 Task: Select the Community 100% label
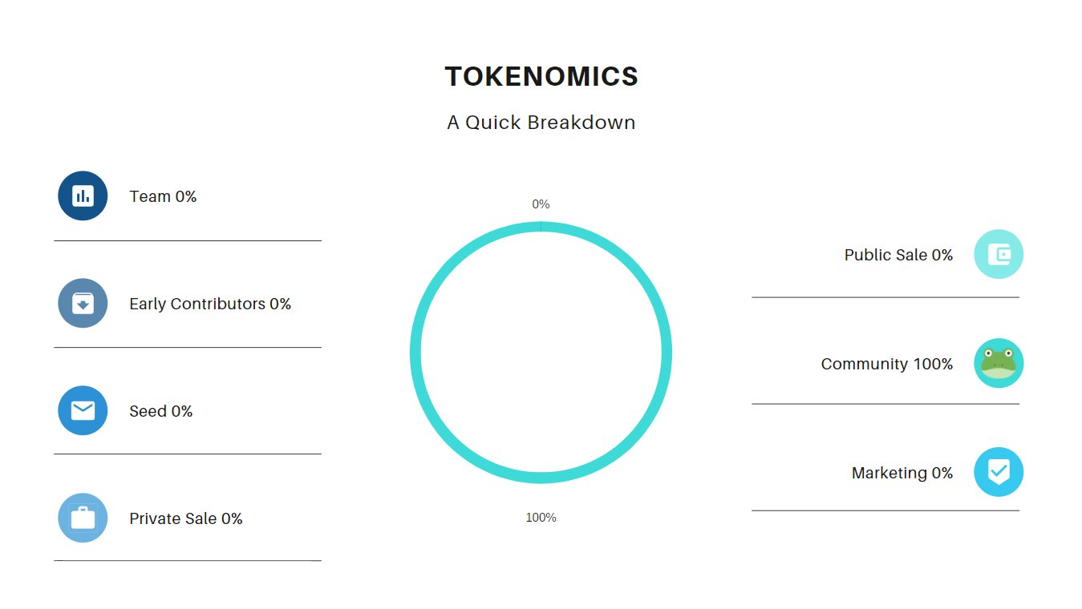tap(887, 364)
